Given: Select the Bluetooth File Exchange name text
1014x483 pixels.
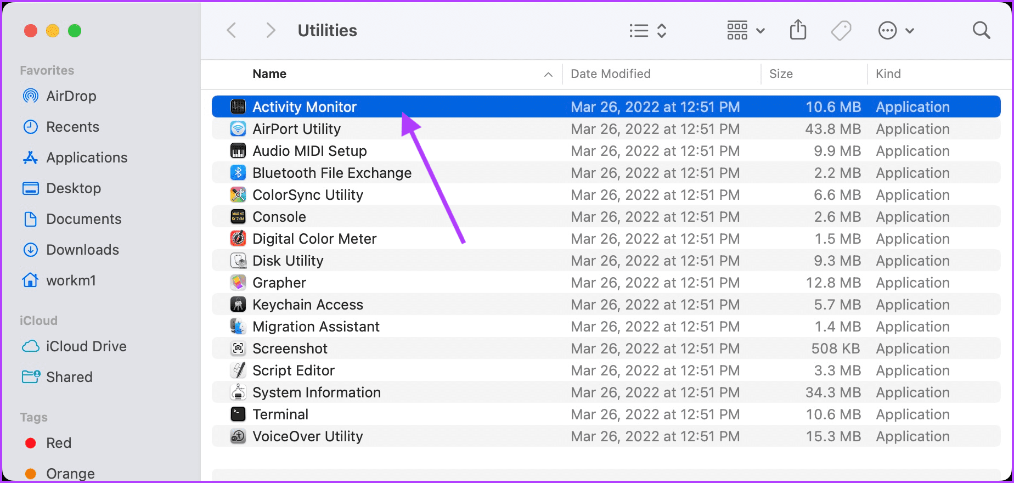Looking at the screenshot, I should pos(332,173).
